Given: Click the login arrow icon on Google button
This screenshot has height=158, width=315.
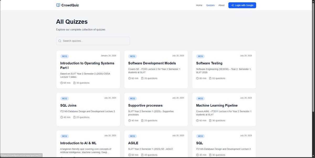Looking at the screenshot, I should 232,5.
